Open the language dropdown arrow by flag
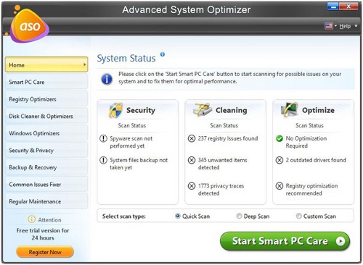The height and width of the screenshot is (265, 363). [x=335, y=25]
